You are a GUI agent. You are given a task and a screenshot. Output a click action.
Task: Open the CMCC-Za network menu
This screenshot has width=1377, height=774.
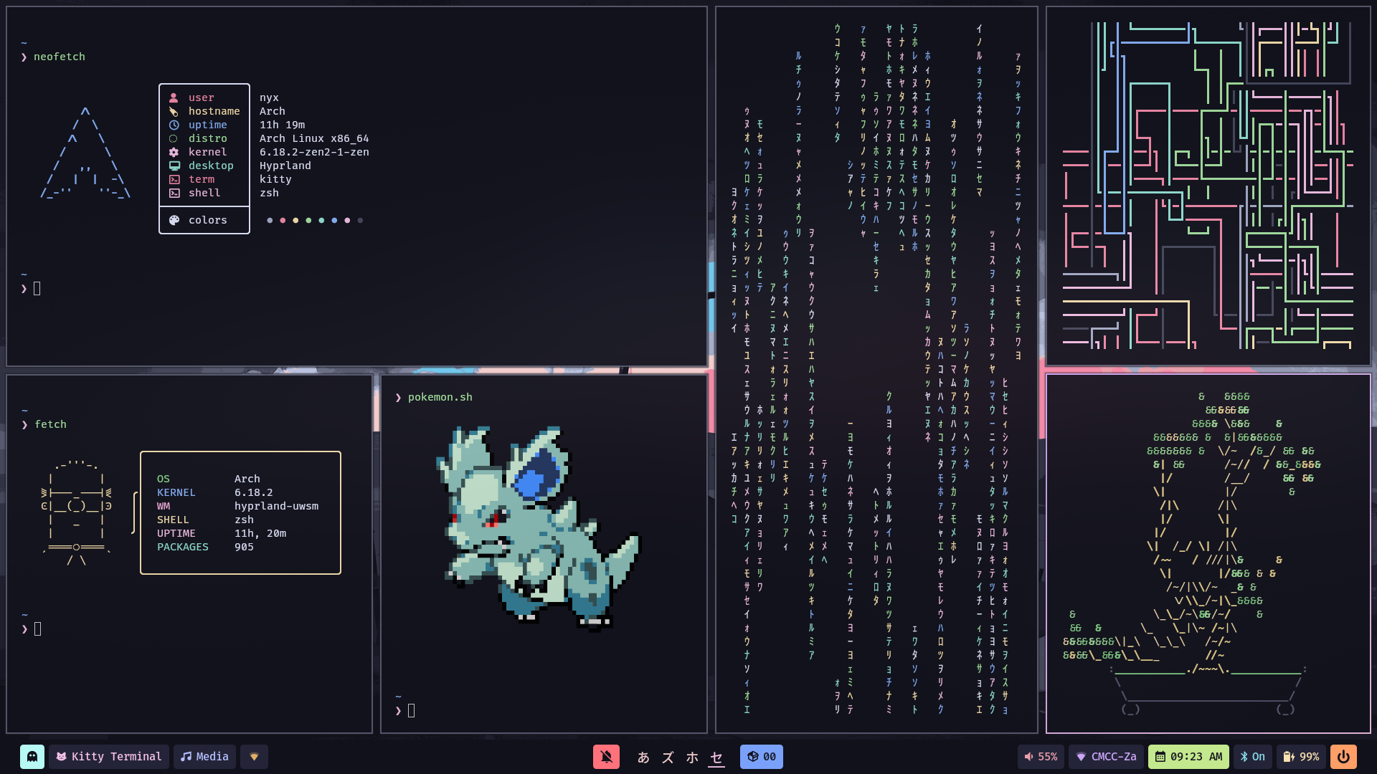click(1107, 757)
